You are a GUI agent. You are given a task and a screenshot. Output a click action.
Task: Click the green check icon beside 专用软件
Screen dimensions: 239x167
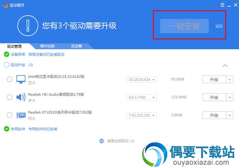coord(6,129)
